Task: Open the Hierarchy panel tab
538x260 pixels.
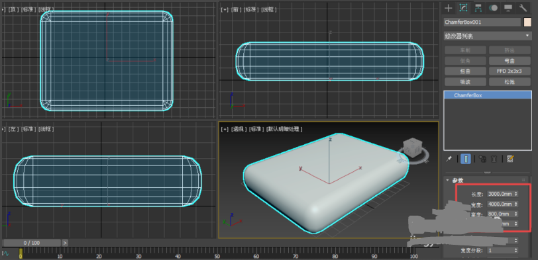Action: pos(478,8)
